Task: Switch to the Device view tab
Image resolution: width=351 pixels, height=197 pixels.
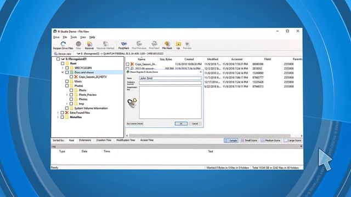Action: [x=63, y=54]
